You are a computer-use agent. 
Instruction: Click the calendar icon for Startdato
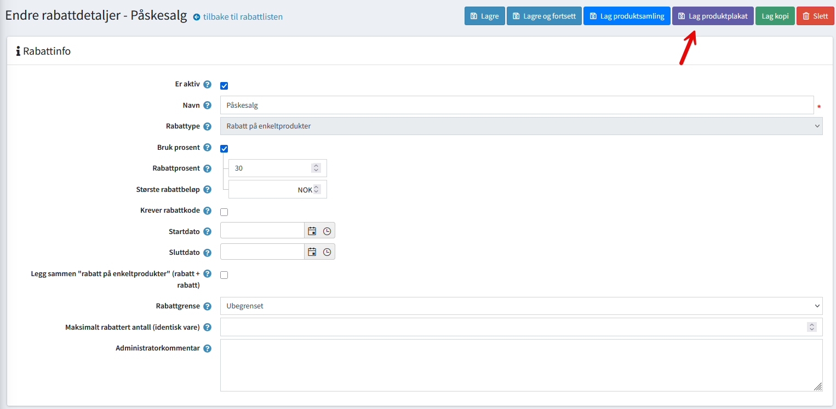[312, 231]
